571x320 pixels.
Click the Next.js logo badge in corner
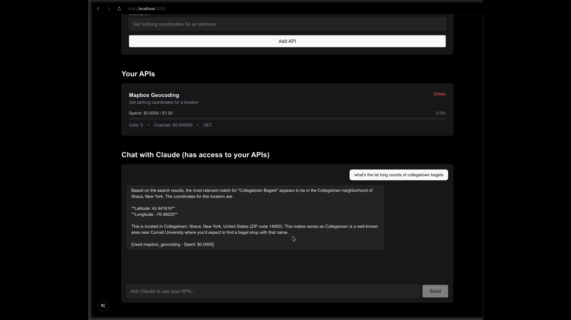tap(103, 305)
